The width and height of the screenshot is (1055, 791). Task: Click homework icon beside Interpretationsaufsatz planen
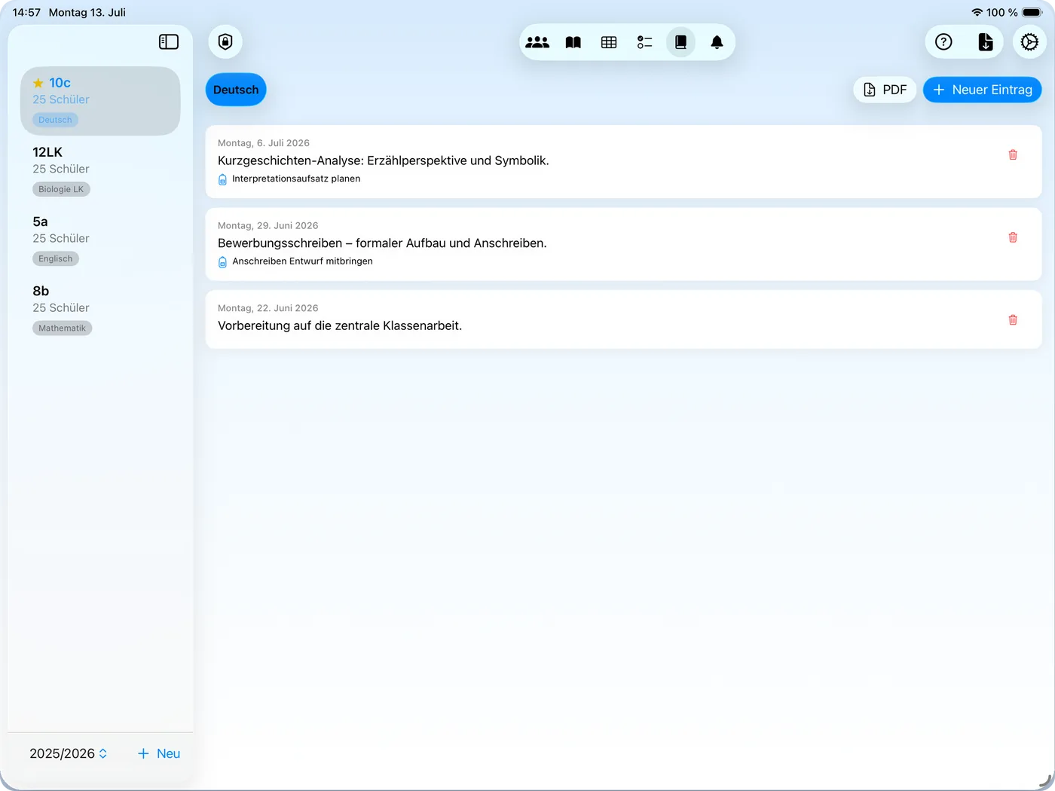click(222, 179)
